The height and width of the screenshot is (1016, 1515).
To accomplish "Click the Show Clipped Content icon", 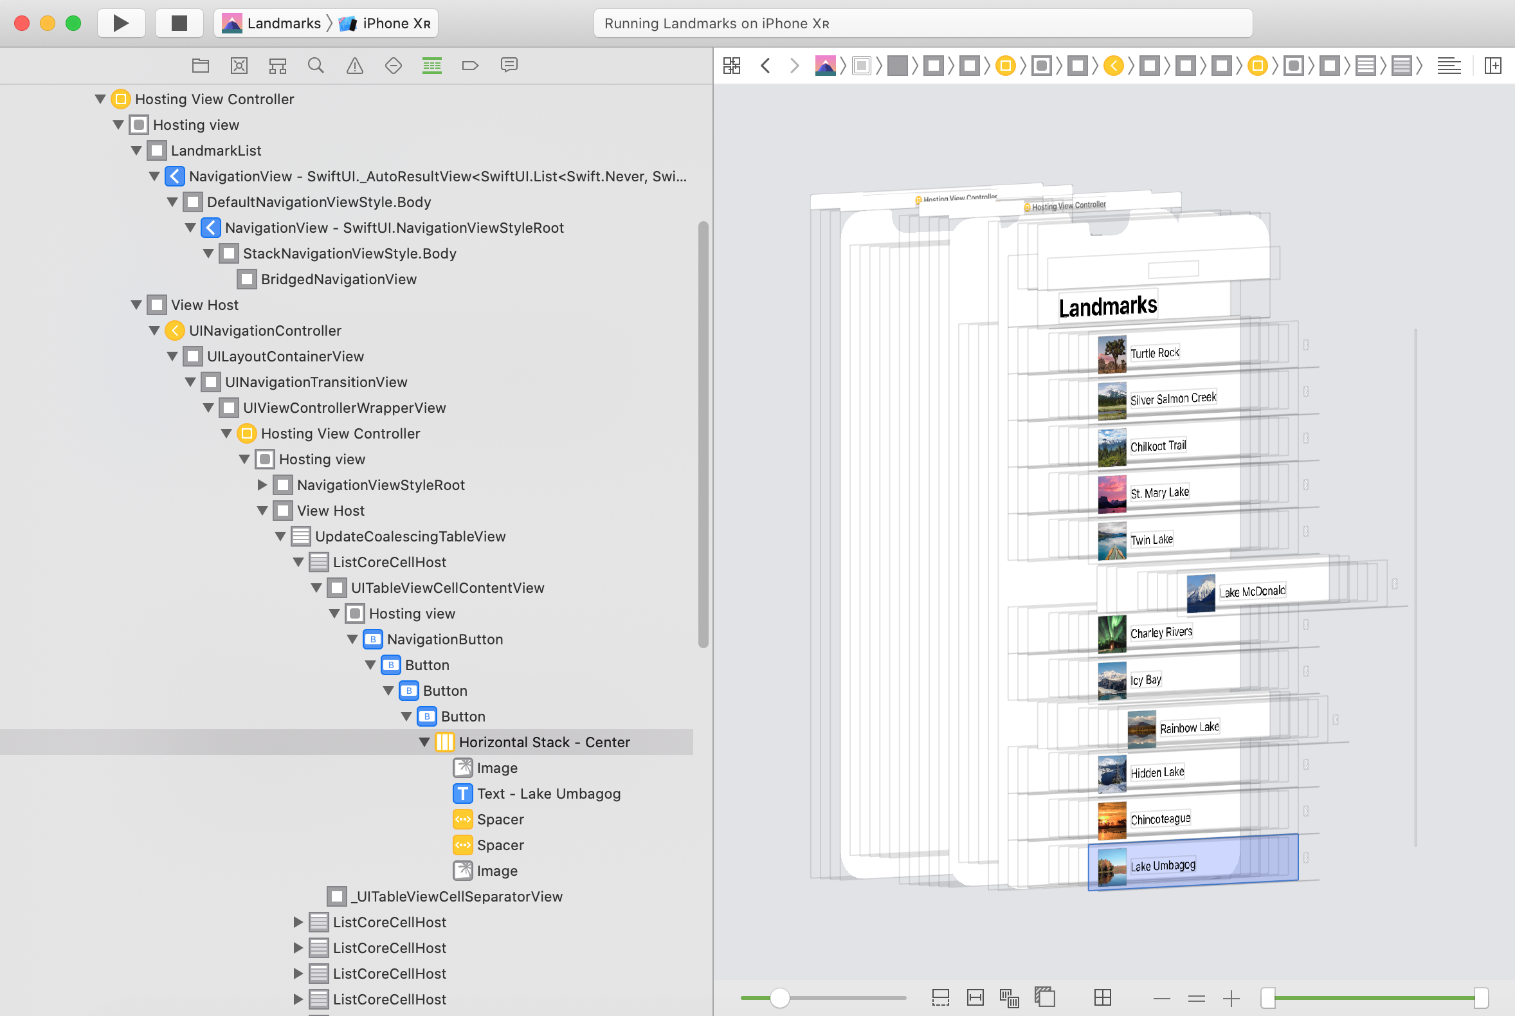I will coord(941,998).
